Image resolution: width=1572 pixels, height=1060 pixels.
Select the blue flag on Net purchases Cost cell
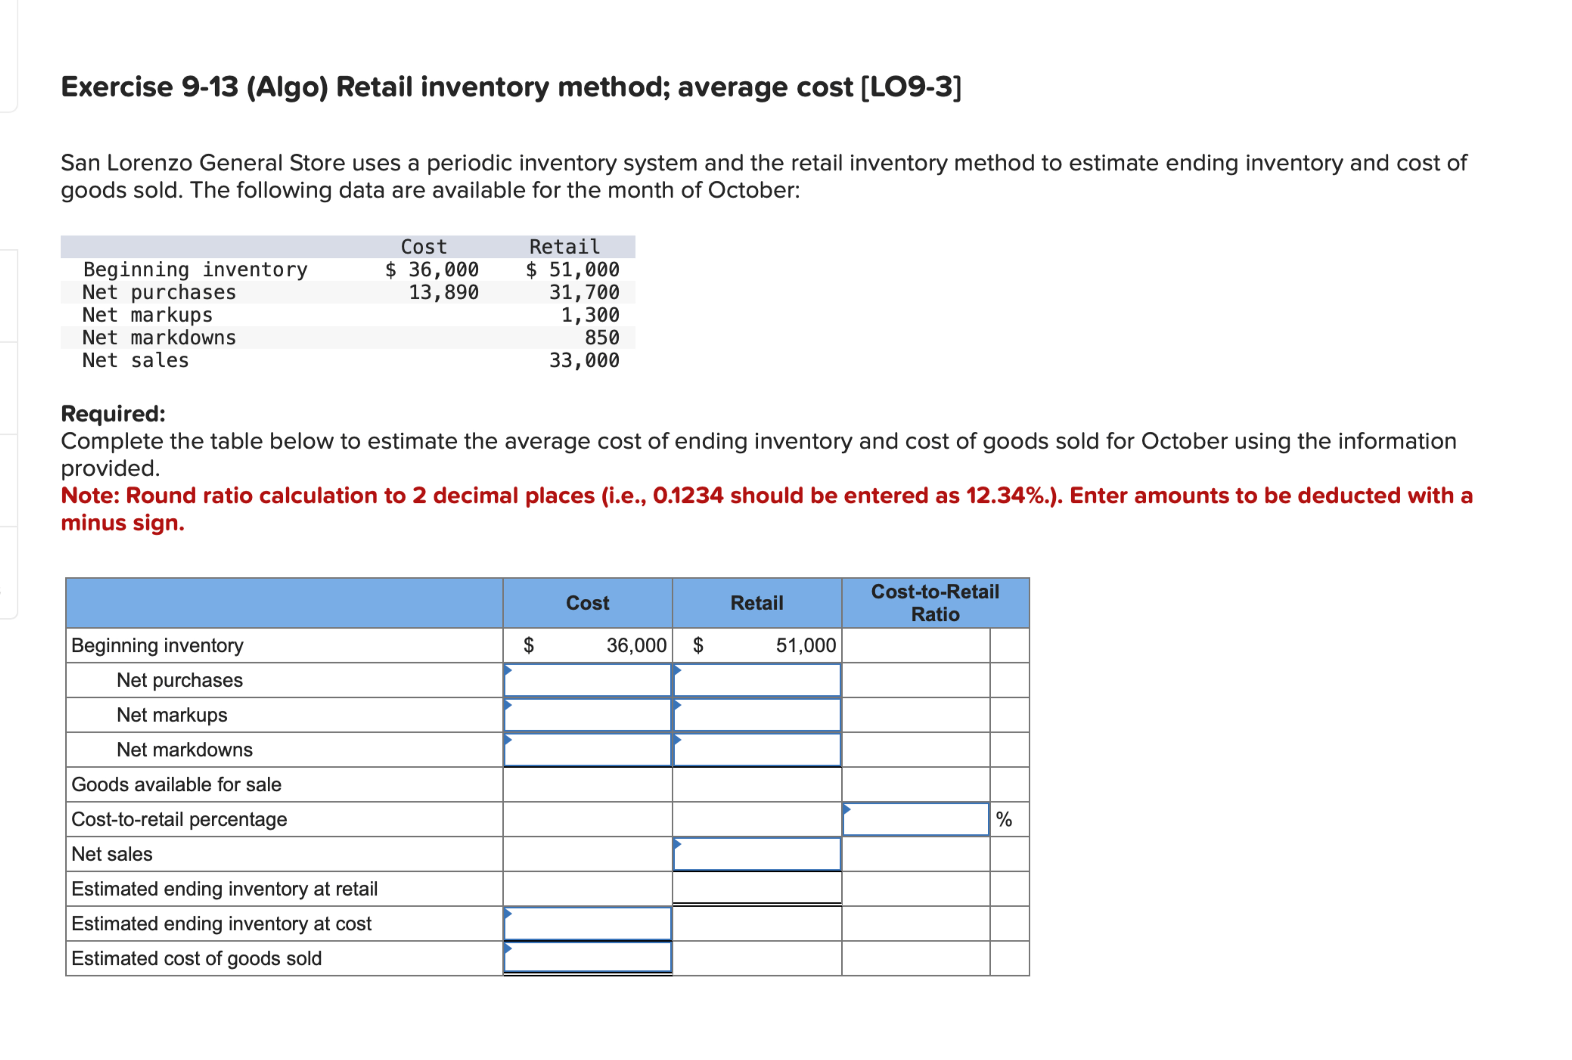507,669
